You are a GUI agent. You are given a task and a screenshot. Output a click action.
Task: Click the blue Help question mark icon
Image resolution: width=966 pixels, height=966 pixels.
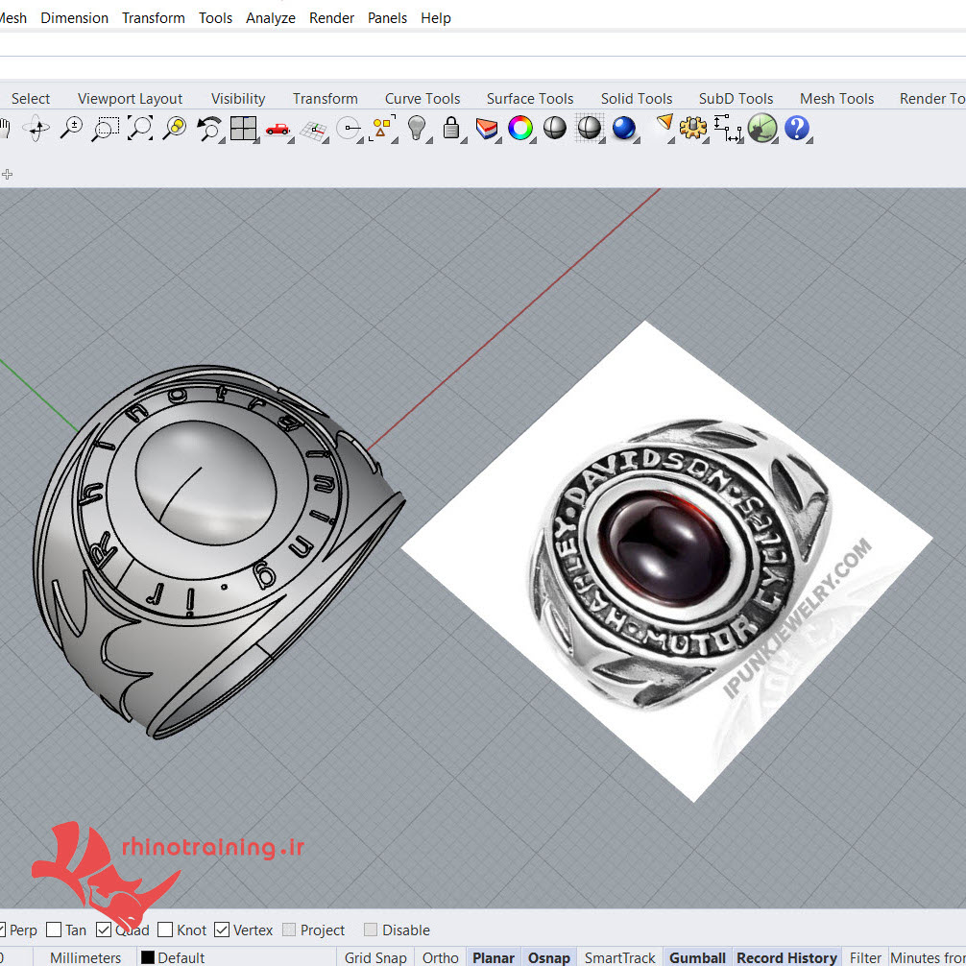[x=796, y=128]
